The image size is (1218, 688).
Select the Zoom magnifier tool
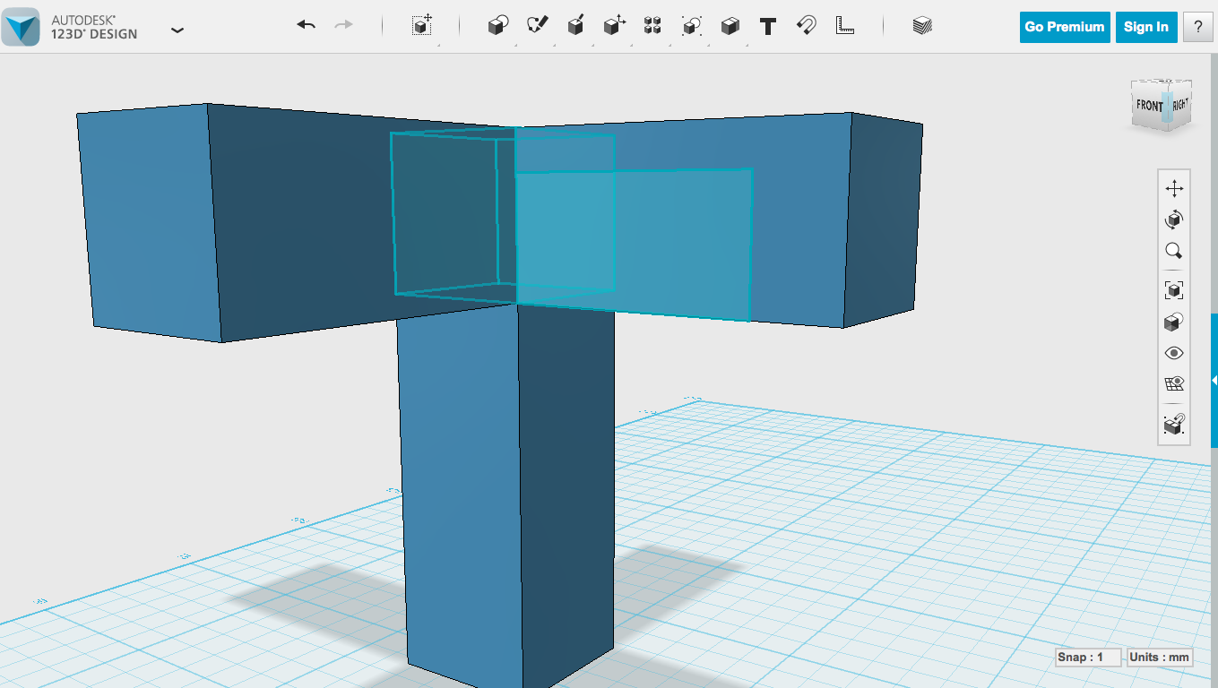1174,251
